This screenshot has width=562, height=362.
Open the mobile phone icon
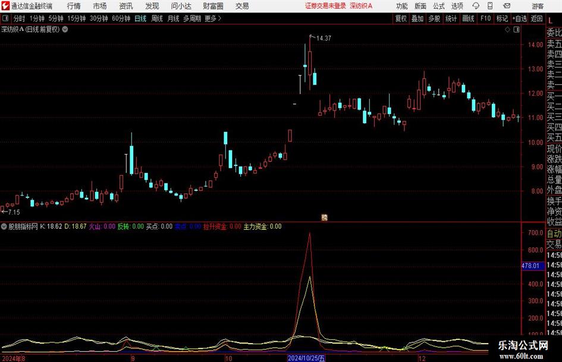tap(490, 6)
